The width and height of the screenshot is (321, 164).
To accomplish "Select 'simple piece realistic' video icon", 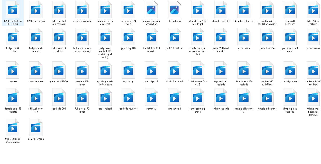I will [x=290, y=97].
